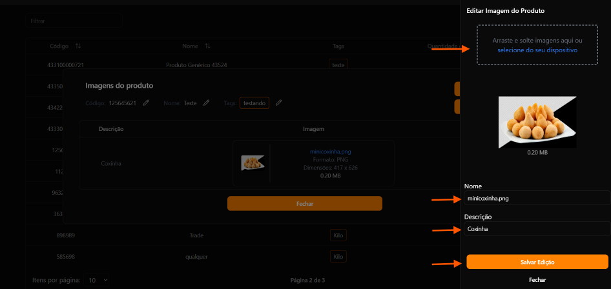
Task: Focus the Nome input field
Action: coord(537,198)
